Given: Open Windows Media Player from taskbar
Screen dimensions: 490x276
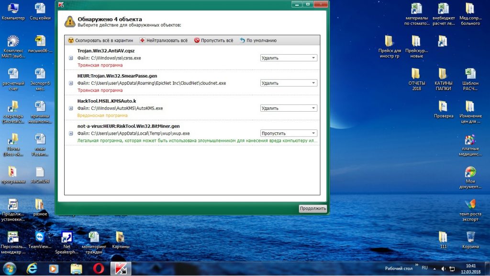Looking at the screenshot, I should (54, 268).
